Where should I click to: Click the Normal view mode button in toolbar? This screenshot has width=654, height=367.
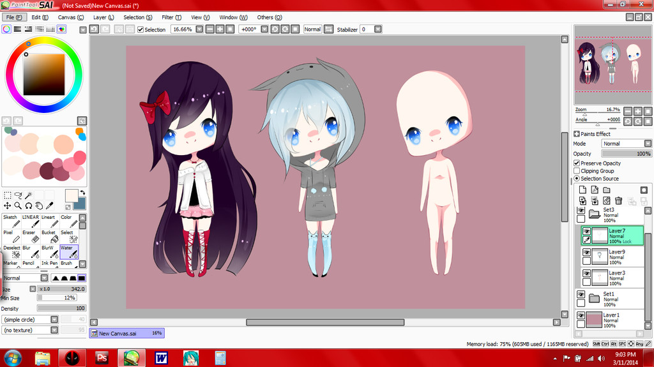click(312, 29)
